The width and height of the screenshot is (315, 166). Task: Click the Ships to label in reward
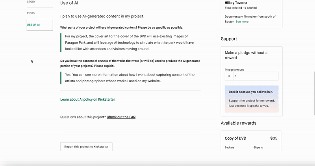tap(258, 148)
